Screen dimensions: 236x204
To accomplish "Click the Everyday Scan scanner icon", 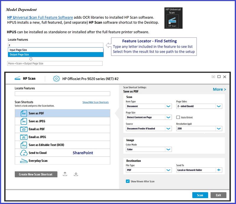I will pyautogui.click(x=24, y=161).
